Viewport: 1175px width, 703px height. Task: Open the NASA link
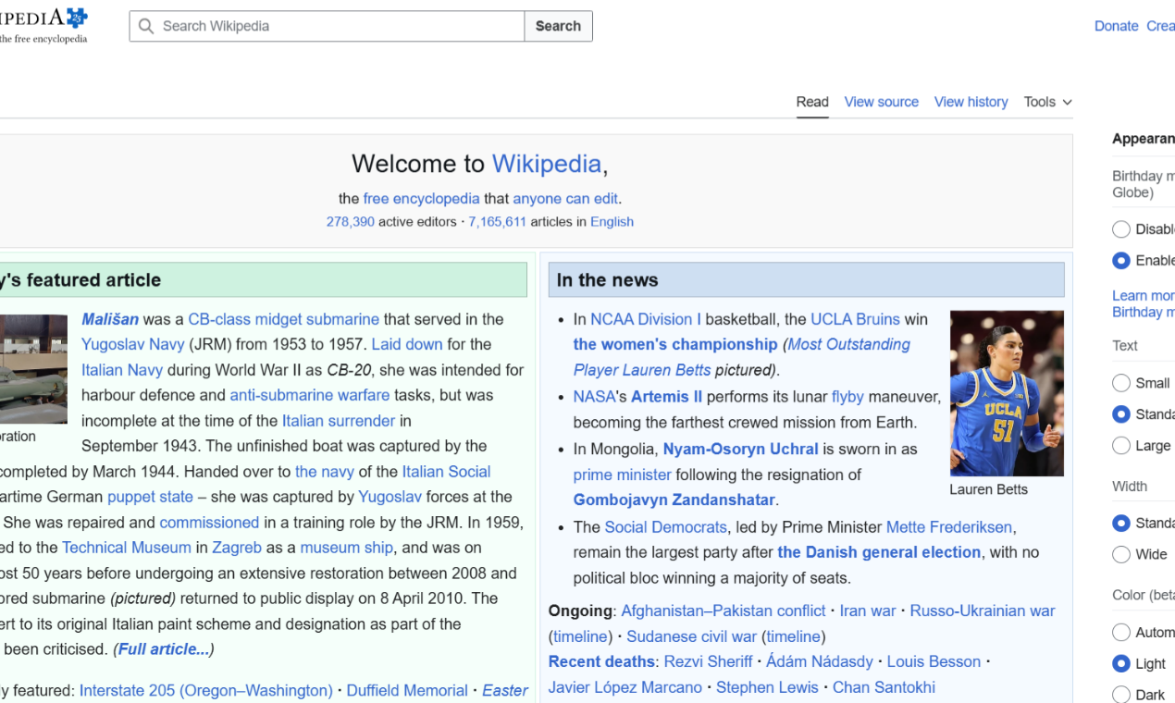[594, 397]
